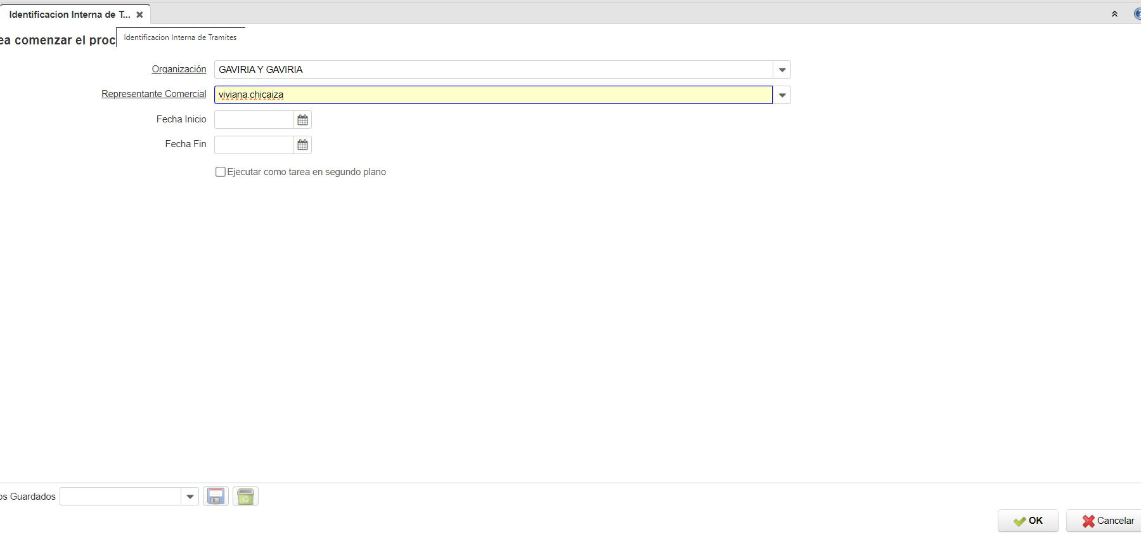Image resolution: width=1141 pixels, height=534 pixels.
Task: Open the Guardados saved parameters dropdown
Action: [190, 497]
